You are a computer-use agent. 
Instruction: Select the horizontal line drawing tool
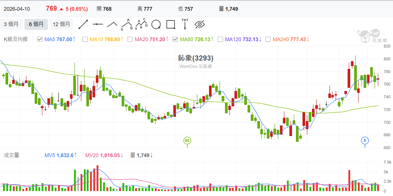[x=98, y=24]
